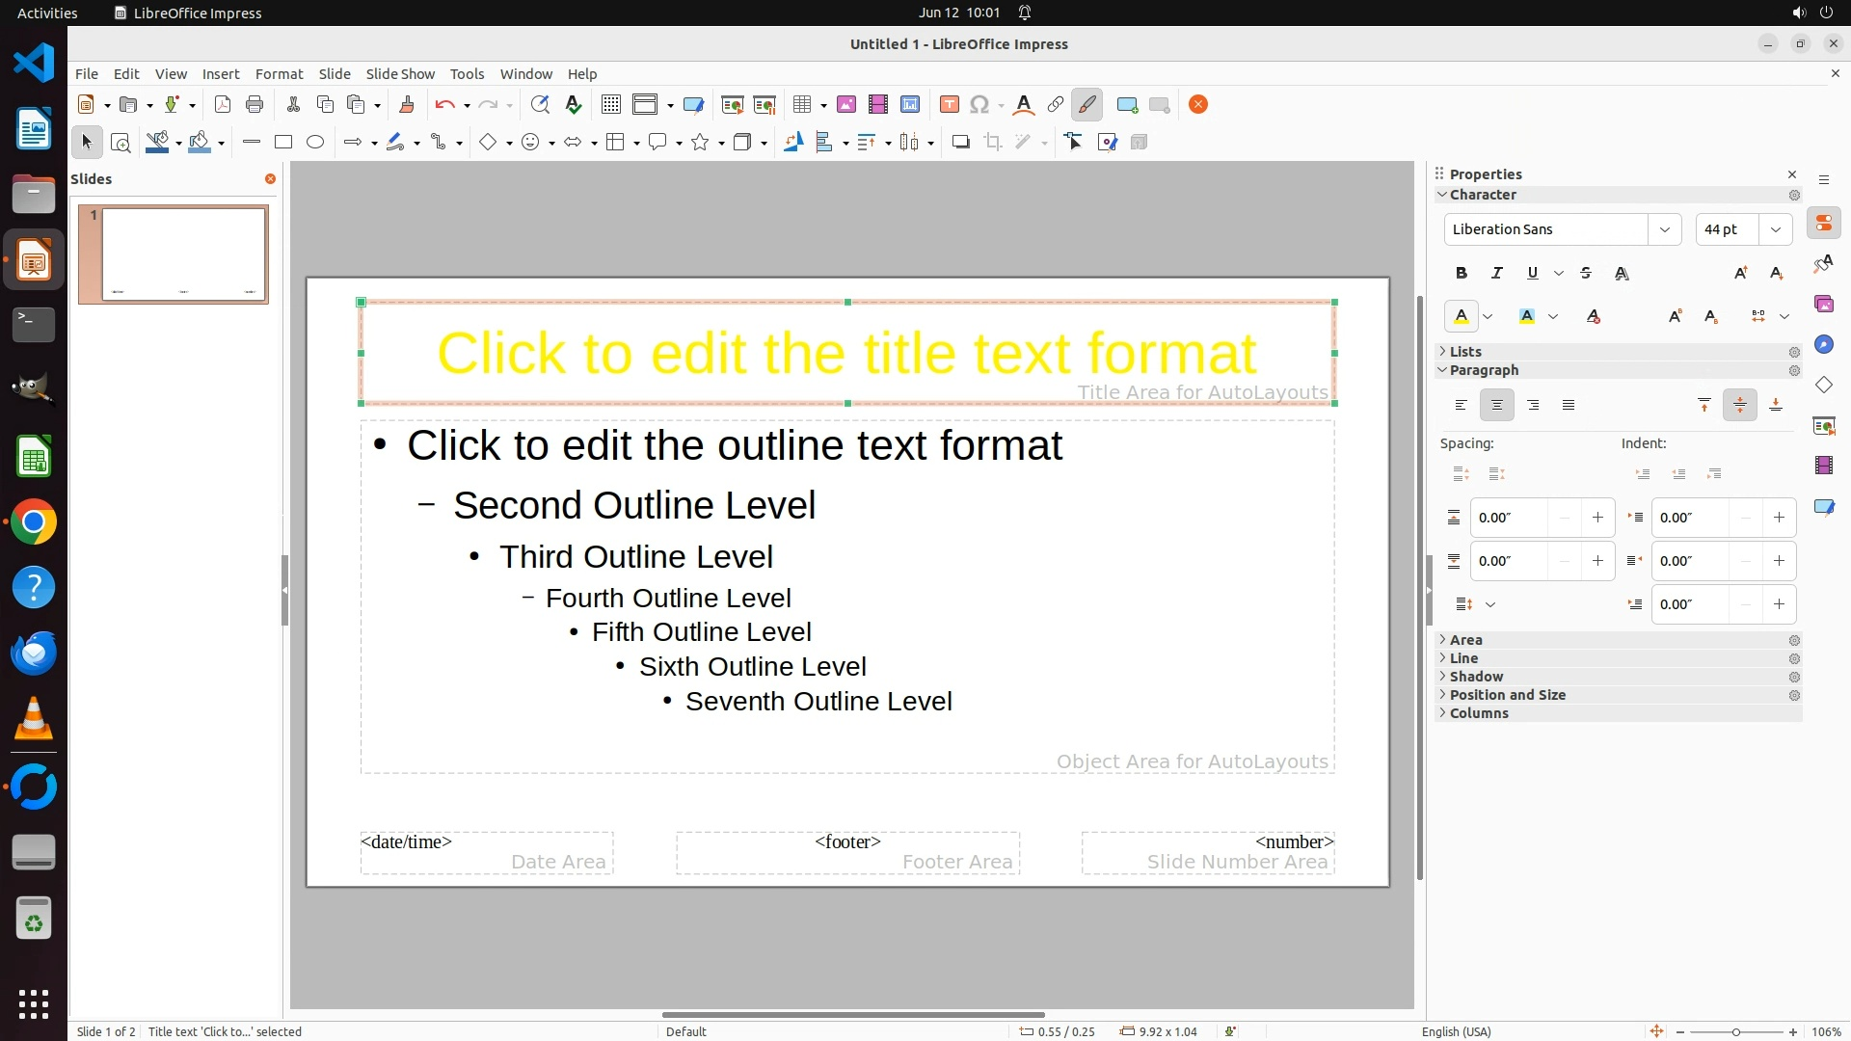The height and width of the screenshot is (1041, 1851).
Task: Click the Insert Hyperlink icon
Action: pos(1055,105)
